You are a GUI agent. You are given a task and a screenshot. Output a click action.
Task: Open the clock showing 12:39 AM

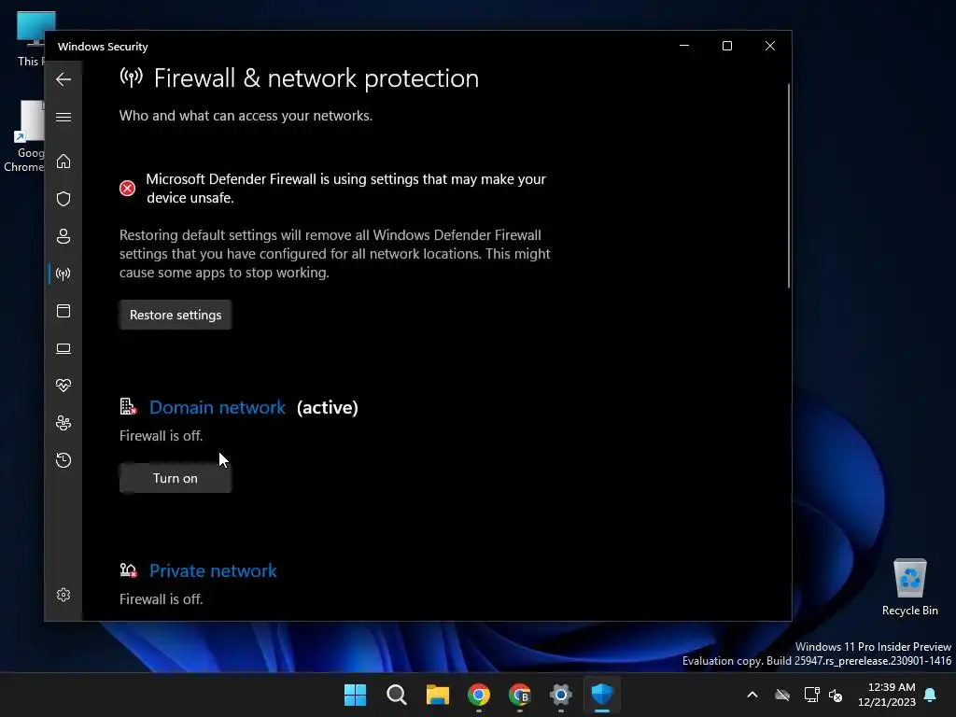click(887, 695)
